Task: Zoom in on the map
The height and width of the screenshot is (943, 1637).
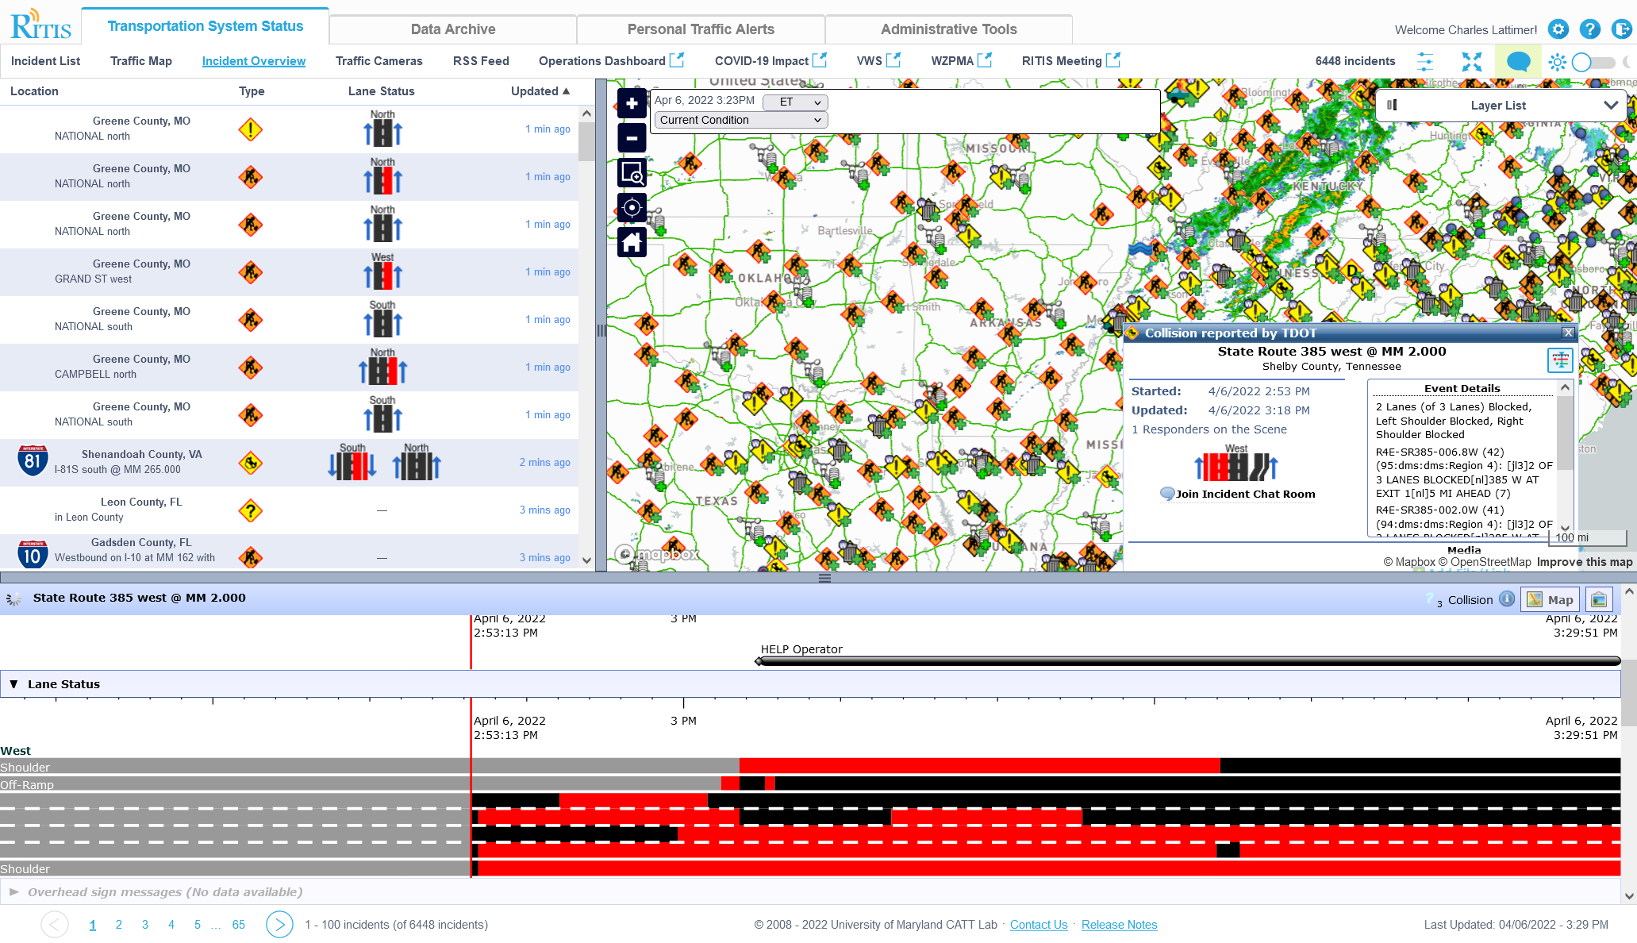Action: (x=631, y=104)
